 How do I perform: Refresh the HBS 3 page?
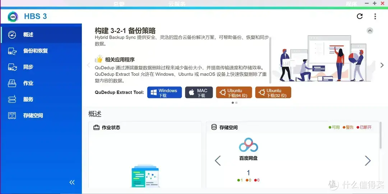pyautogui.click(x=360, y=16)
